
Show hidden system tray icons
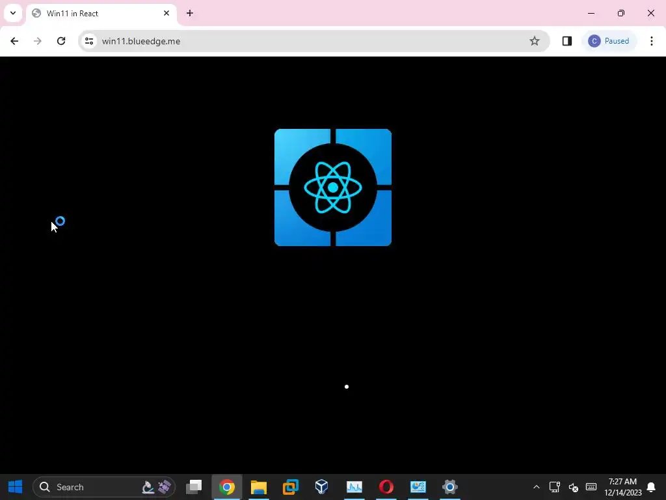pos(537,487)
